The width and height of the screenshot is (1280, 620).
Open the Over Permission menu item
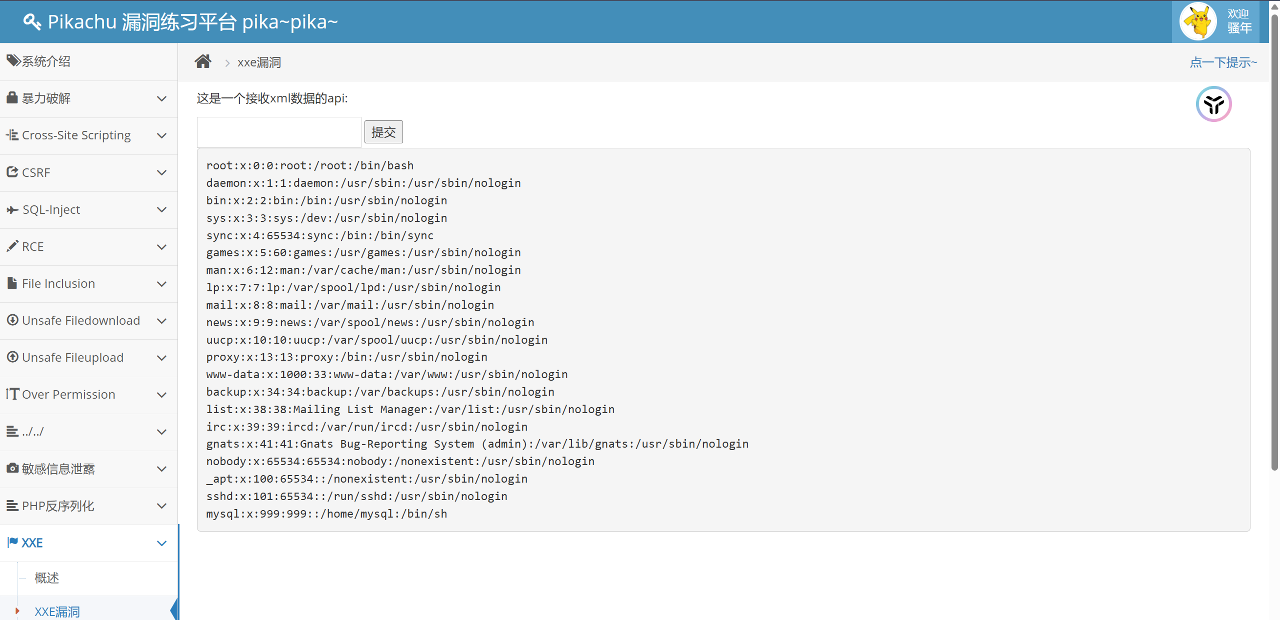(x=68, y=395)
